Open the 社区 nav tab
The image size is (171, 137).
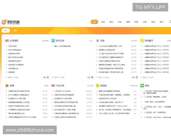click(x=120, y=22)
